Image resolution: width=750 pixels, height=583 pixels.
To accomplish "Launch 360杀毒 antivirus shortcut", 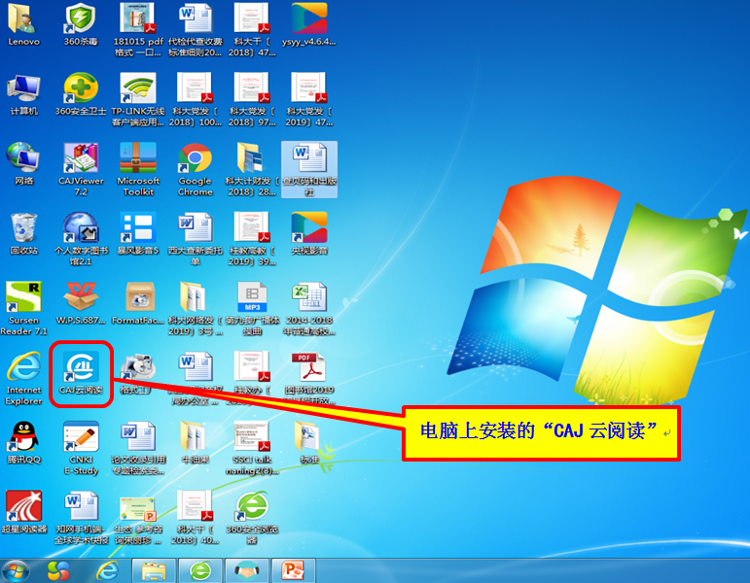I will (x=81, y=24).
